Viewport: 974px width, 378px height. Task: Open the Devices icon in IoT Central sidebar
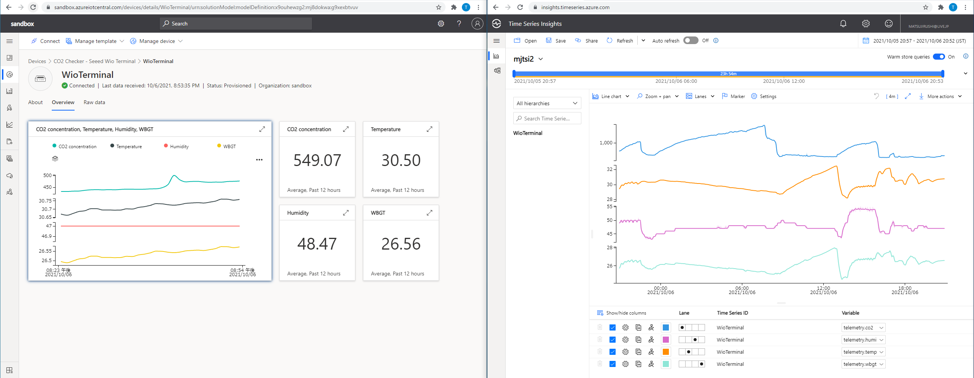tap(10, 74)
